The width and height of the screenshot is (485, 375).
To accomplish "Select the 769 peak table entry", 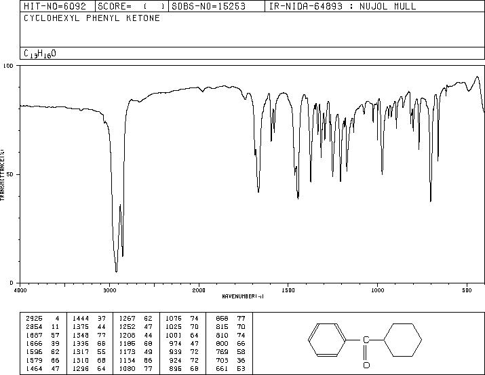I will click(222, 352).
